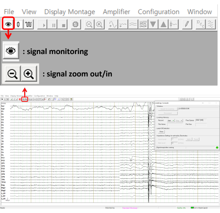Click the Good Level input field
Screen dimensions: 220x213
coord(174,139)
